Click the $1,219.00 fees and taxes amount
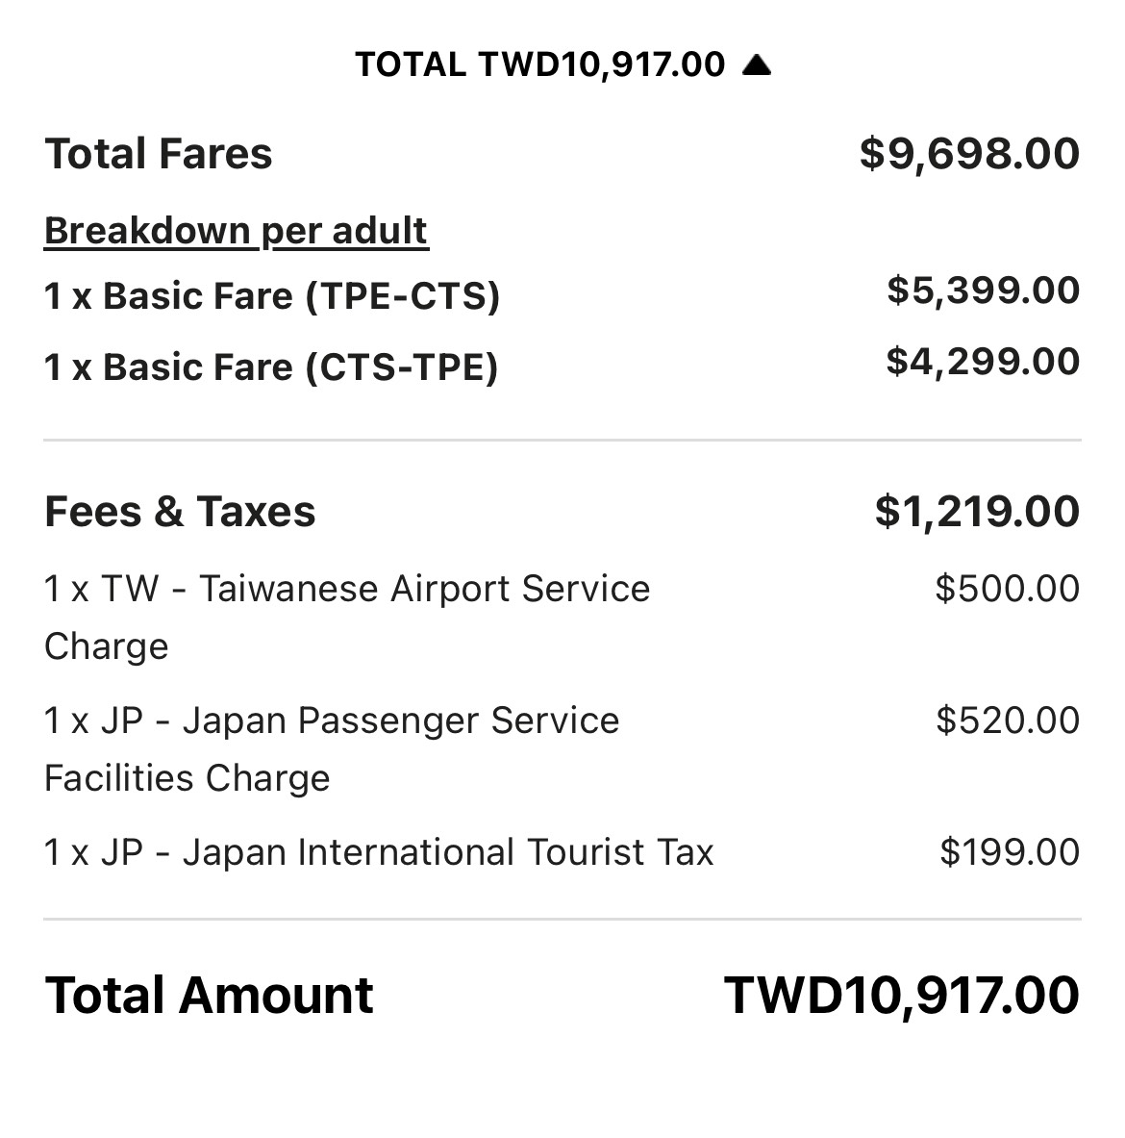The height and width of the screenshot is (1138, 1125). pos(977,512)
